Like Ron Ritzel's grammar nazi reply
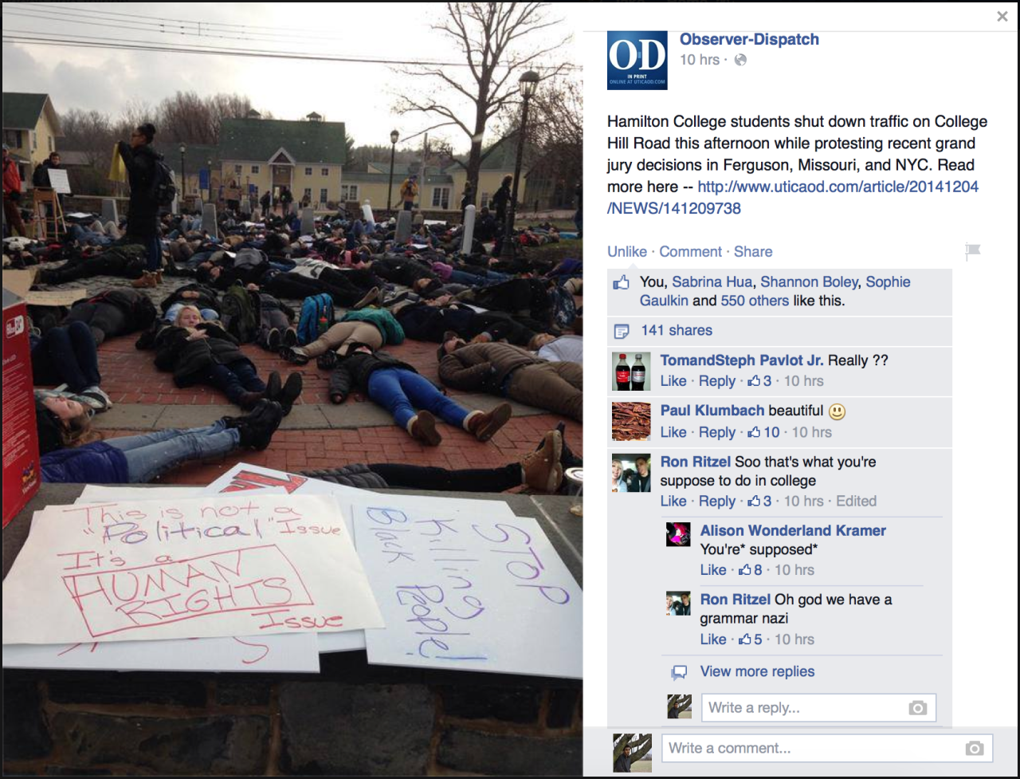Image resolution: width=1020 pixels, height=779 pixels. click(713, 639)
